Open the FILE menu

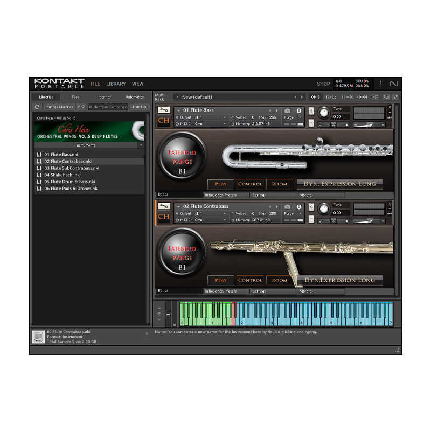[95, 84]
